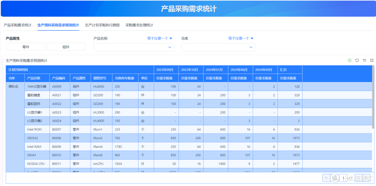Click the 单位 column header
Screen dimensions: 376x186
(146, 78)
